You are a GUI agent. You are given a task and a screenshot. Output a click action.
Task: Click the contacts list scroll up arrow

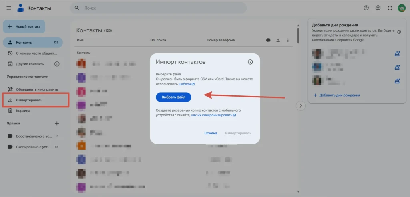298,25
